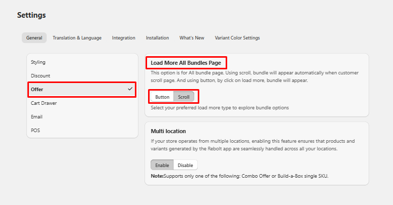This screenshot has height=205, width=393.
Task: Go to the Installation tab
Action: click(x=157, y=38)
